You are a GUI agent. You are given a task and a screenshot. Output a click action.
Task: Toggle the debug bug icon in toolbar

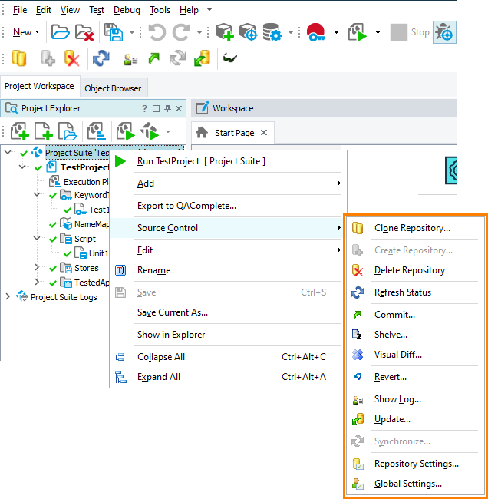[x=443, y=32]
